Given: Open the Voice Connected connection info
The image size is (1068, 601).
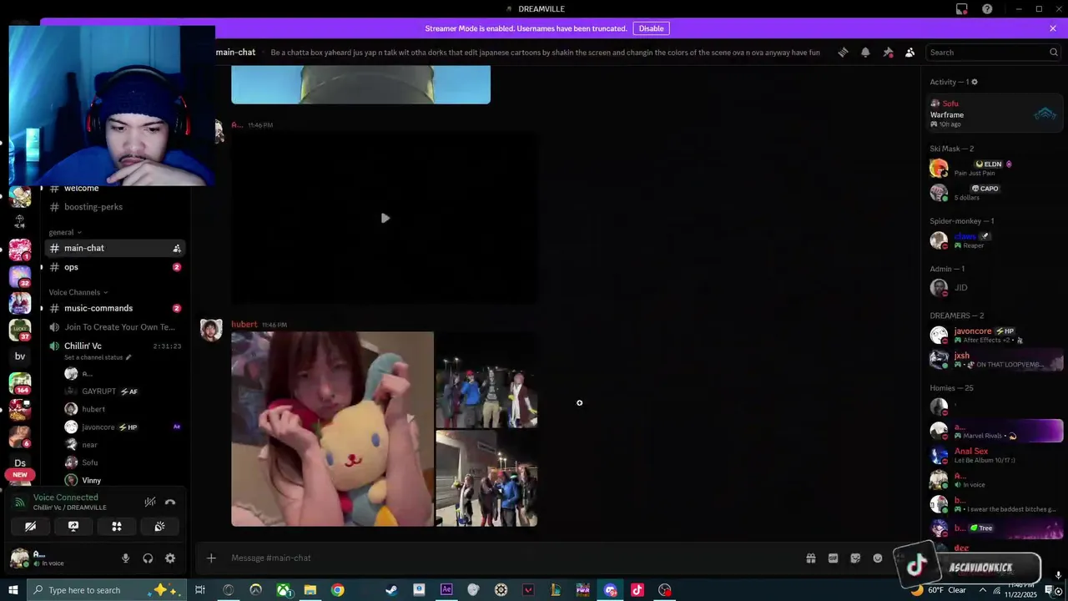Looking at the screenshot, I should tap(66, 497).
